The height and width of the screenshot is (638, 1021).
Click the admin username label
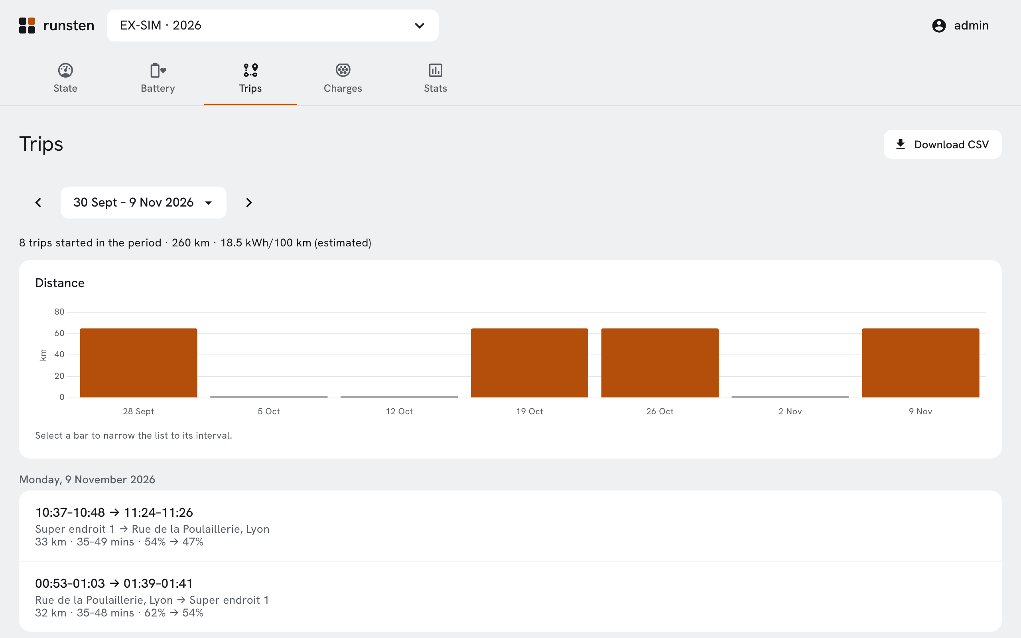971,25
